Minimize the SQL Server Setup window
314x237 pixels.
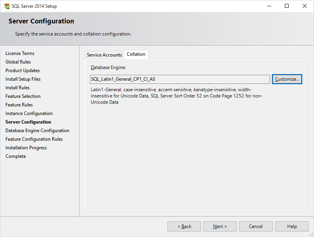click(x=269, y=6)
